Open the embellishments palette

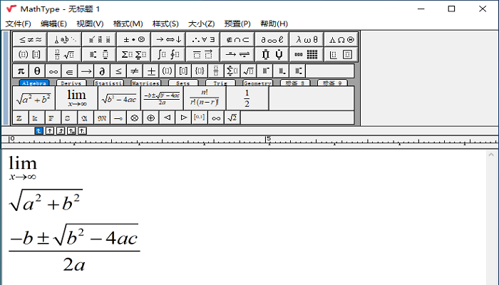(99, 39)
